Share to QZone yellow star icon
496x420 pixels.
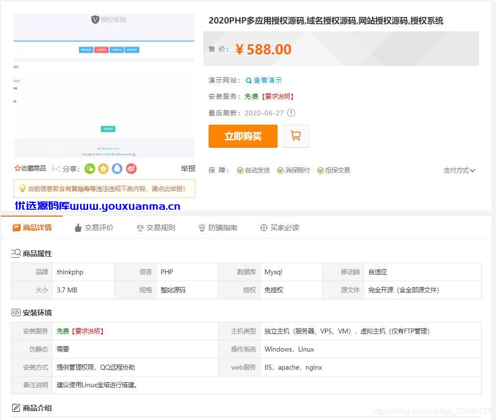(103, 169)
